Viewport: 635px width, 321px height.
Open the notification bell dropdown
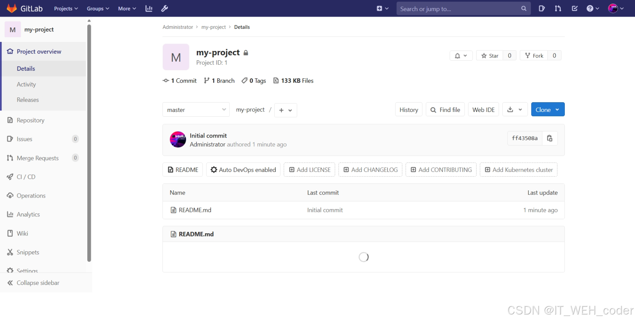[x=461, y=56]
